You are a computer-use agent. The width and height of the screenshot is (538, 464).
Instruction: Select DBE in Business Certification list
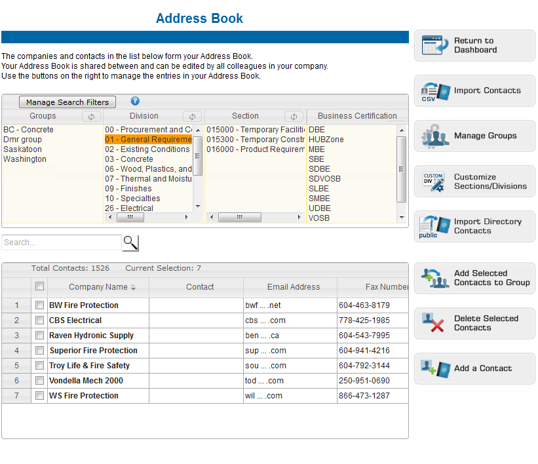click(317, 129)
